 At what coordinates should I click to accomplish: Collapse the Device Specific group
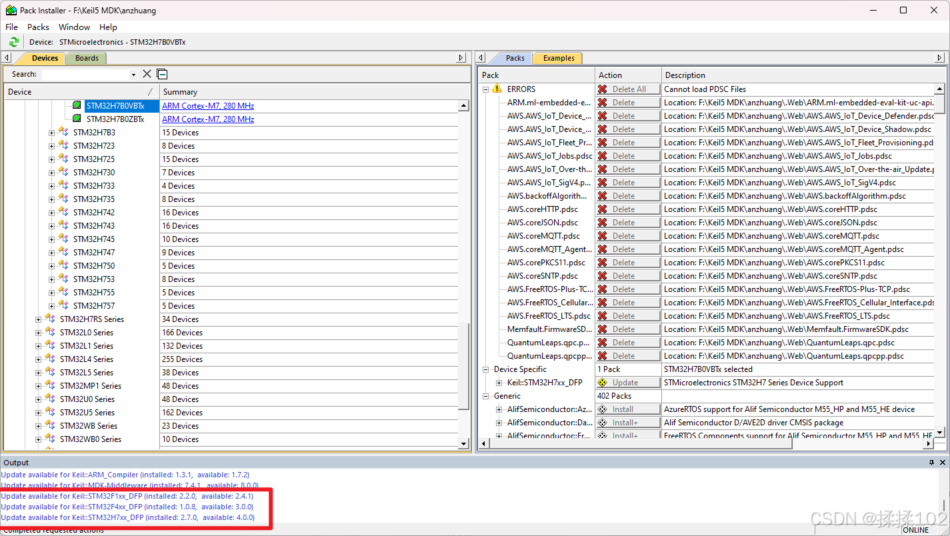point(485,369)
